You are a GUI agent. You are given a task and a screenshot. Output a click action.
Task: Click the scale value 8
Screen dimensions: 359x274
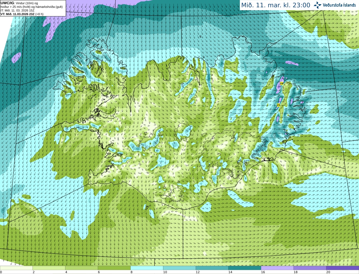coord(132,272)
